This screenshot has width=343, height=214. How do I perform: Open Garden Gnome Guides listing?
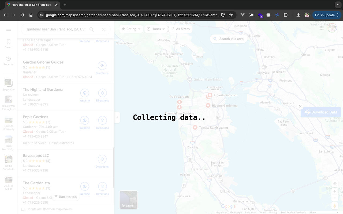coord(43,62)
